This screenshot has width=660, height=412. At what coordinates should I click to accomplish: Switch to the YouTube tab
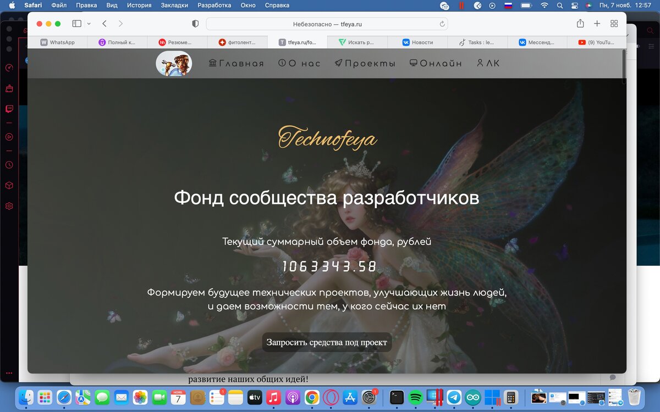(x=597, y=42)
